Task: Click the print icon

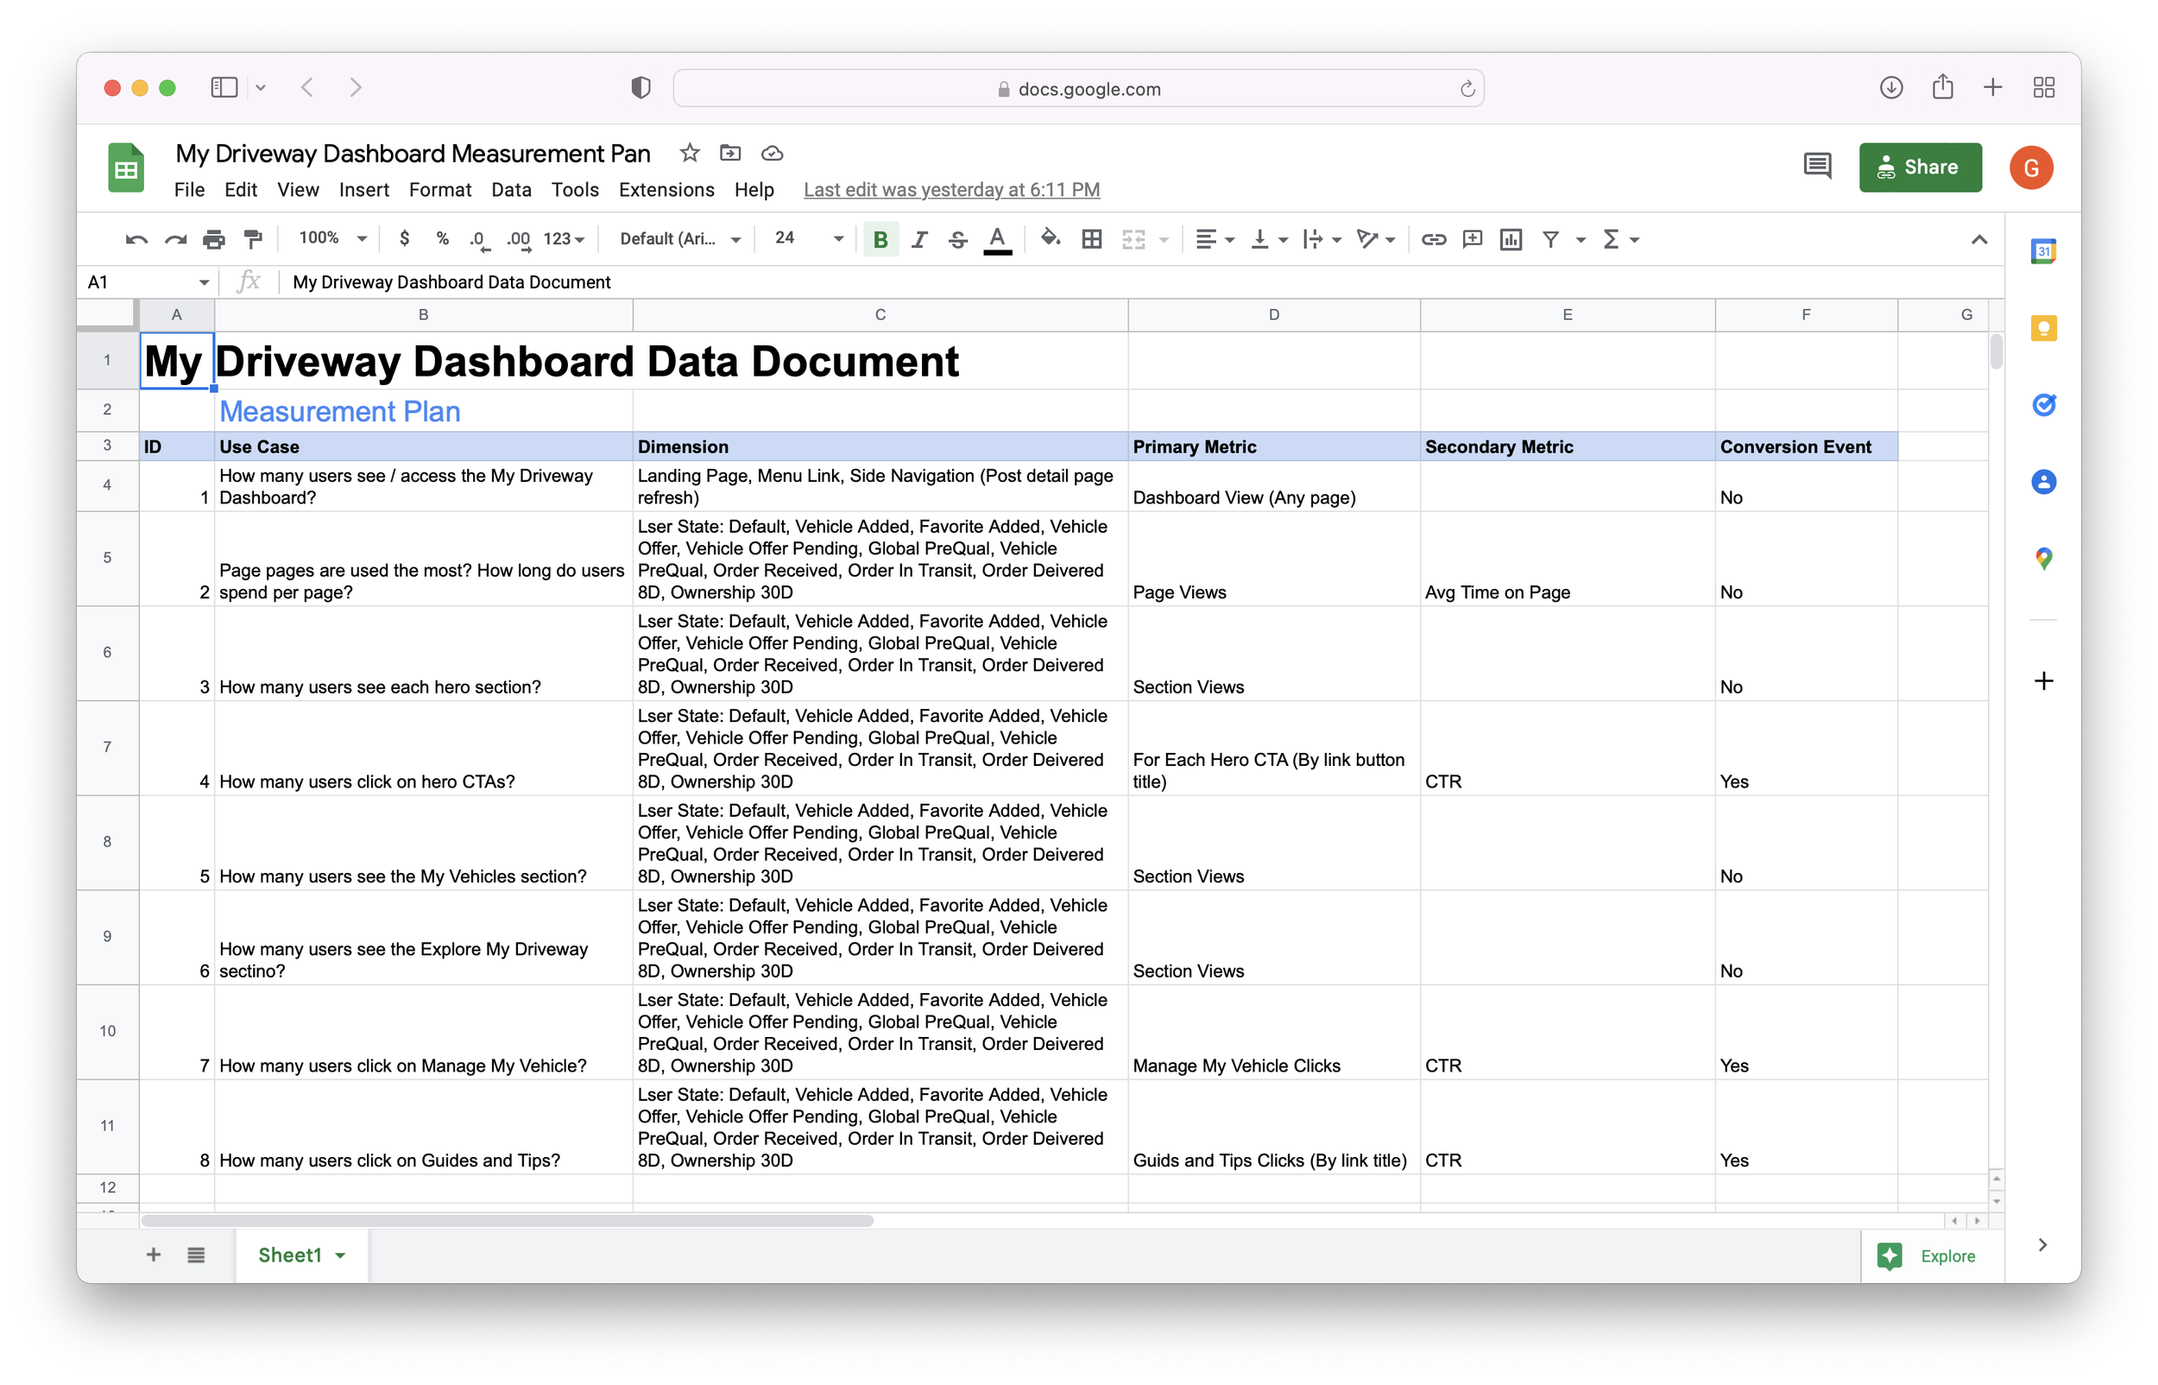Action: (x=214, y=239)
